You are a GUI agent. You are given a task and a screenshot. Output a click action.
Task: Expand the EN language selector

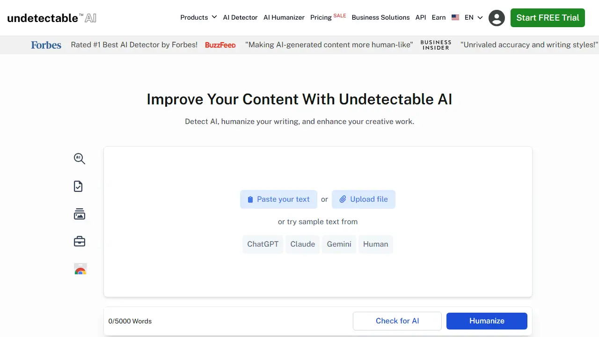tap(474, 17)
